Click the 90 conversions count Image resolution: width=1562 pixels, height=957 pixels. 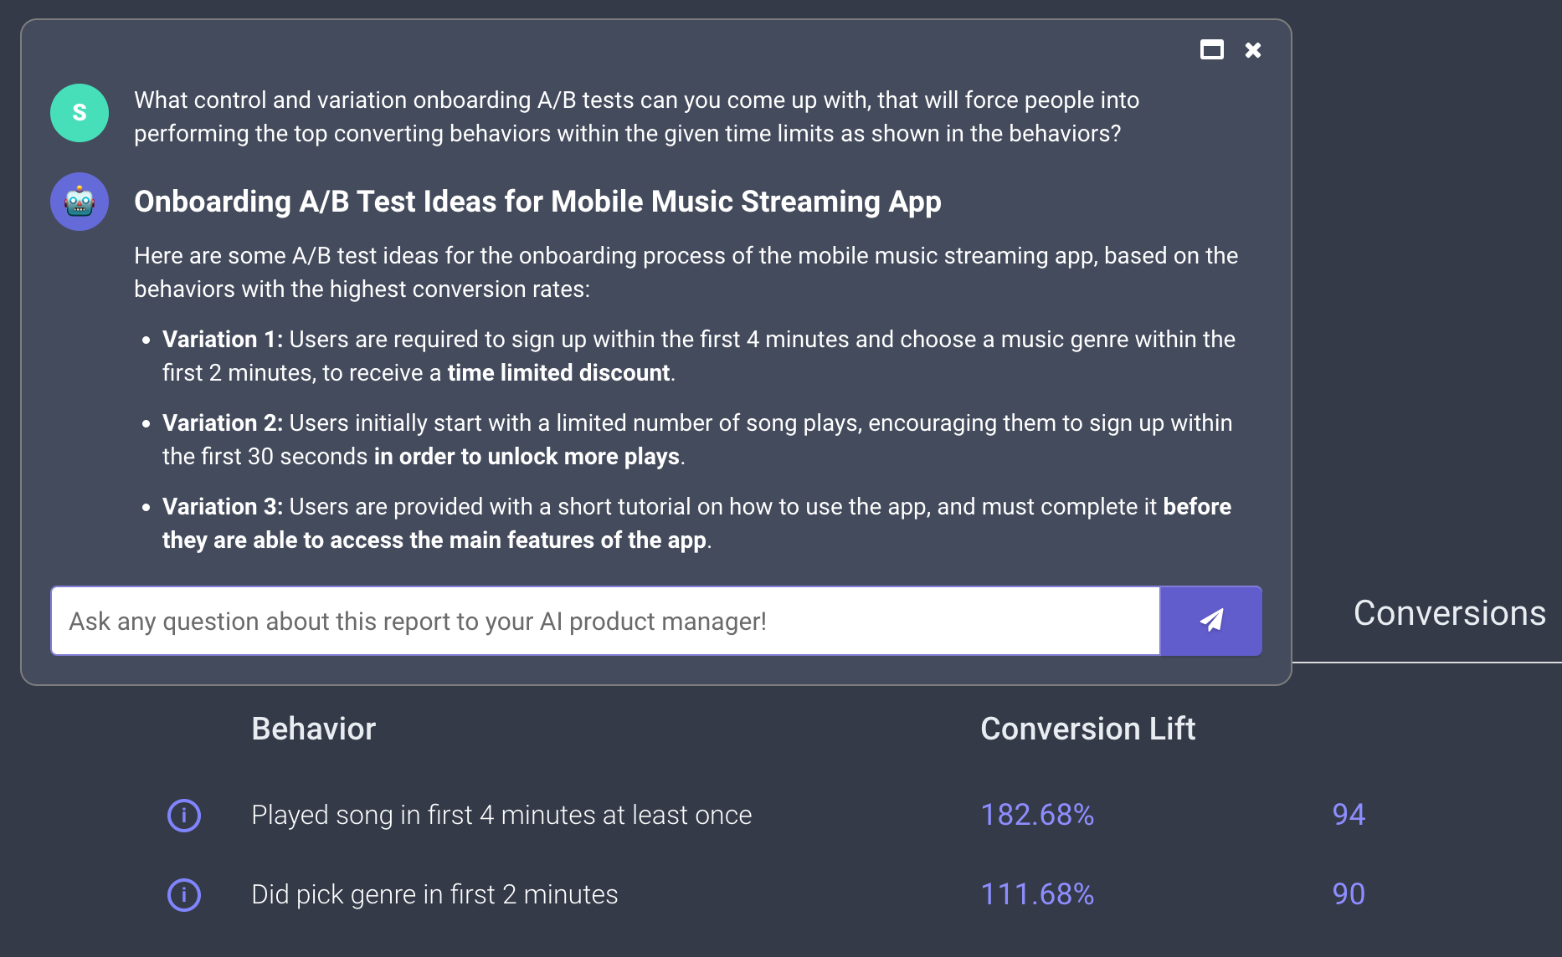[x=1349, y=894]
